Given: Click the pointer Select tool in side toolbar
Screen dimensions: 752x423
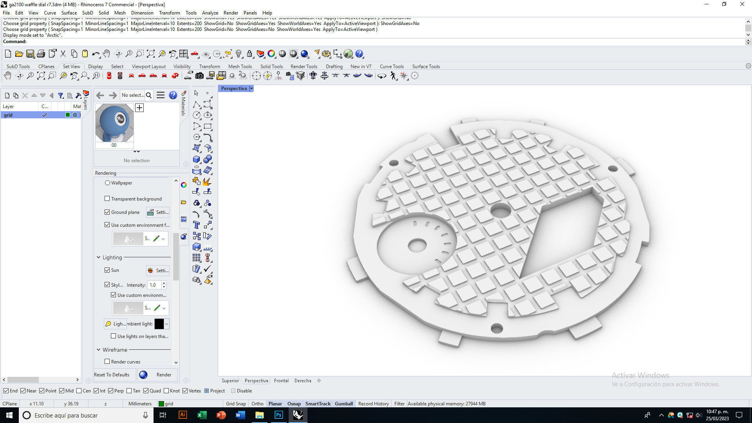Looking at the screenshot, I should 197,93.
